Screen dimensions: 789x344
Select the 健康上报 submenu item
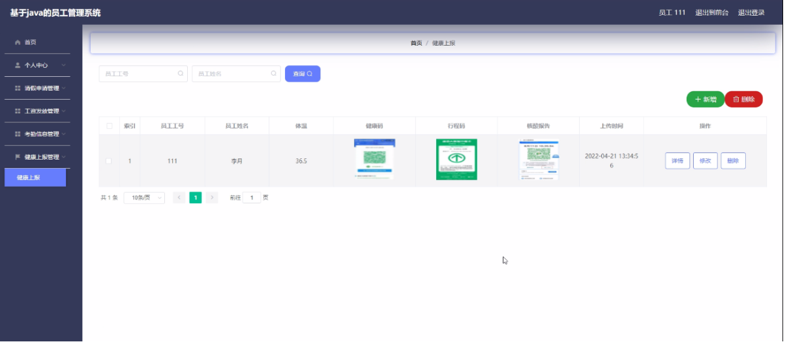click(x=35, y=178)
